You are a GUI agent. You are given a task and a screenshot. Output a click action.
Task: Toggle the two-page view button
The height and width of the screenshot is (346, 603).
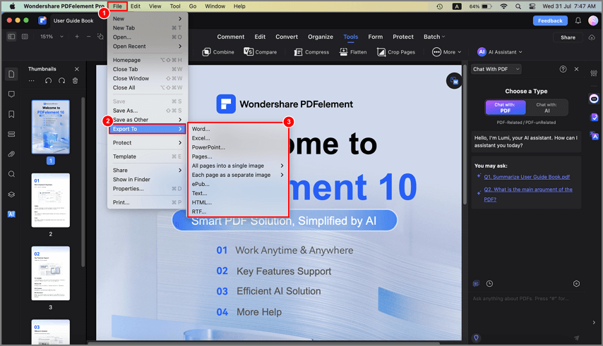25,37
